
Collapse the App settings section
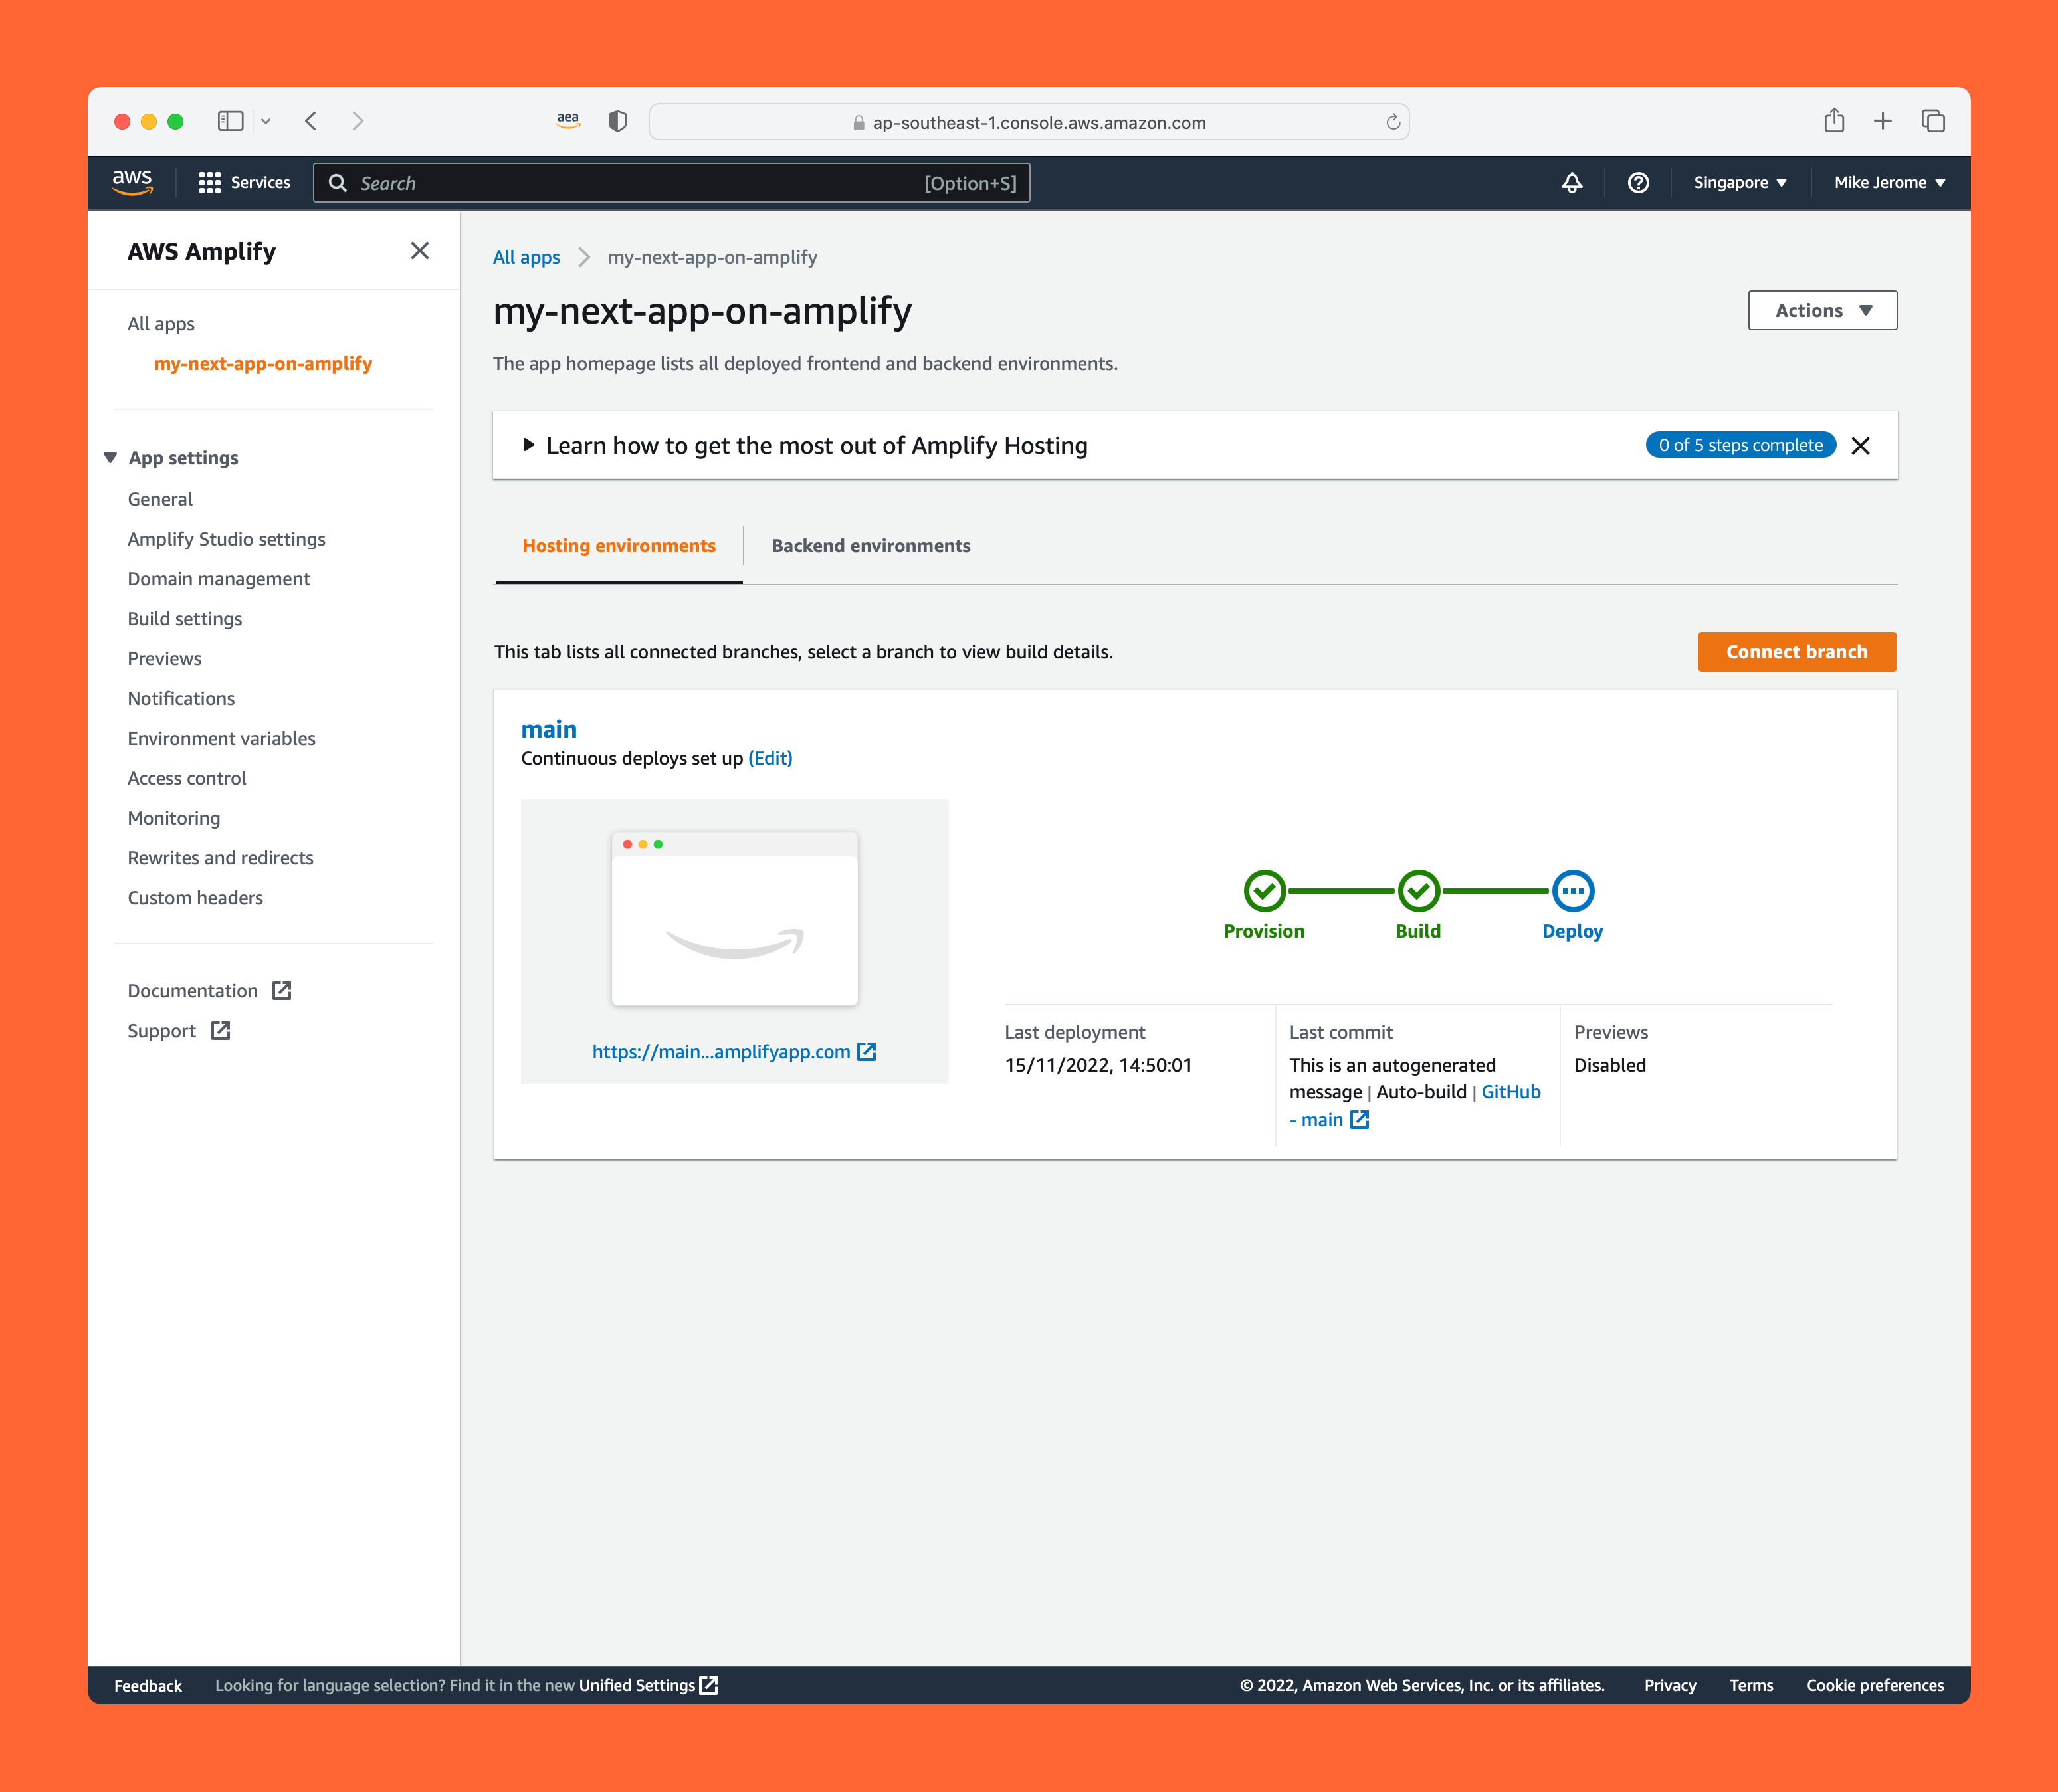pos(111,458)
